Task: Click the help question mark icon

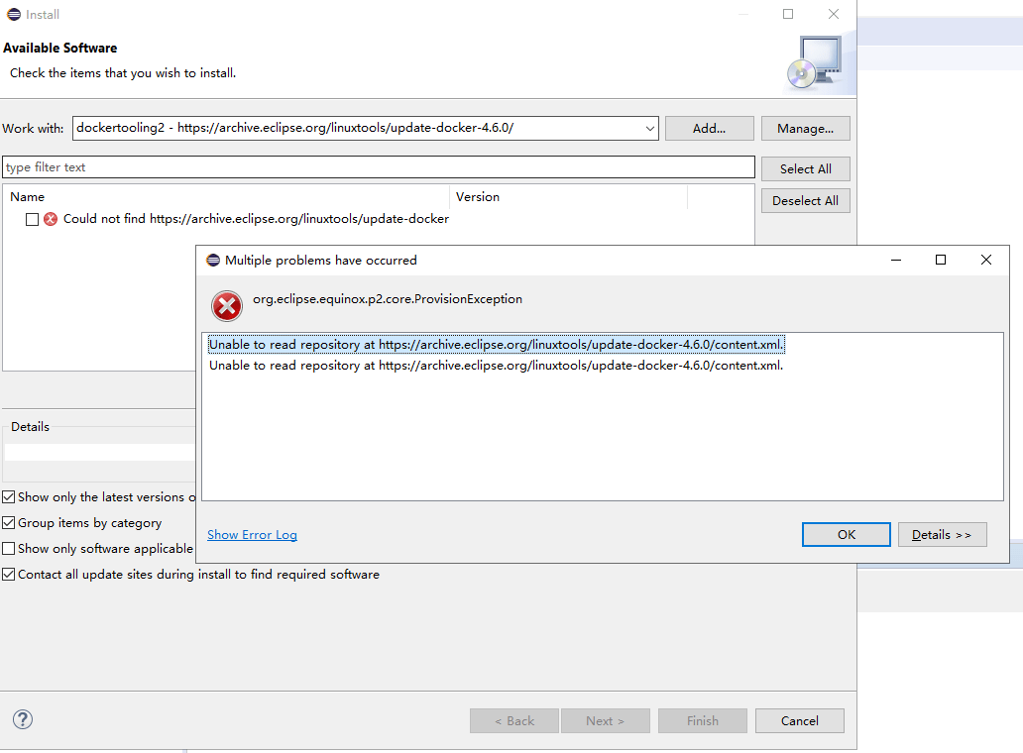Action: [x=22, y=719]
